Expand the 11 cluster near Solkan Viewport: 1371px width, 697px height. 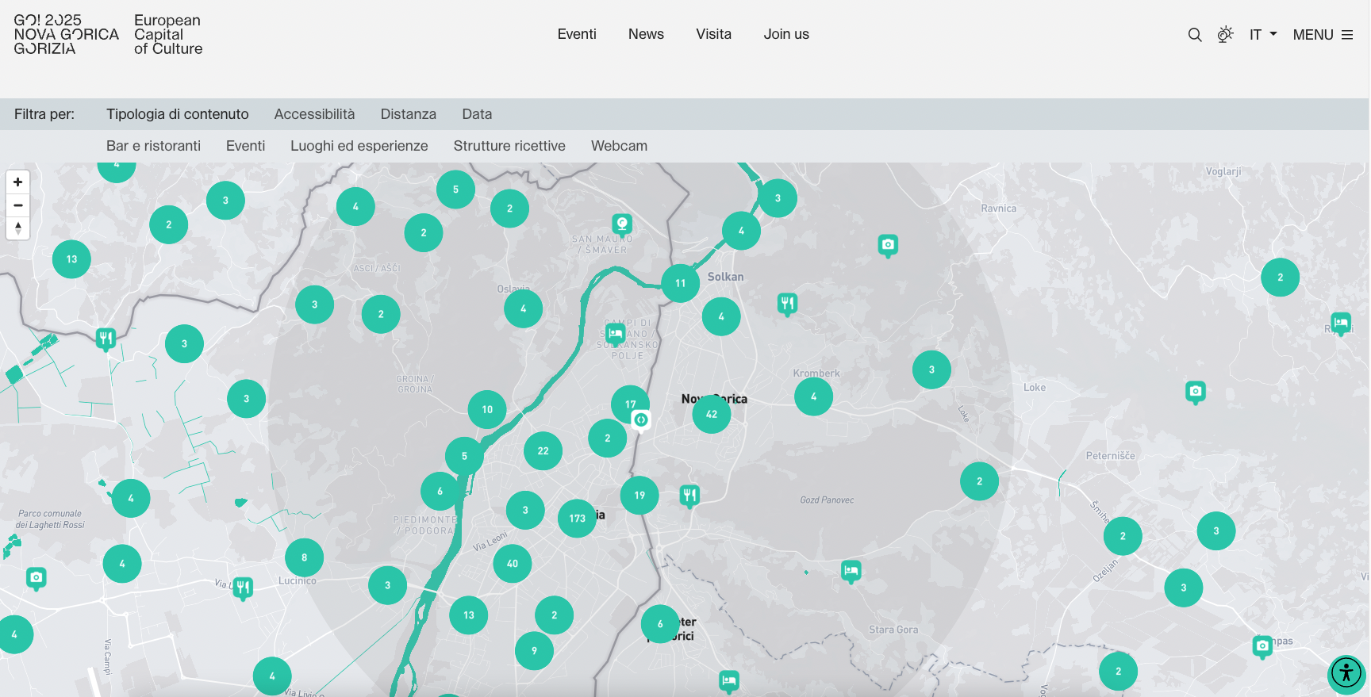click(681, 283)
